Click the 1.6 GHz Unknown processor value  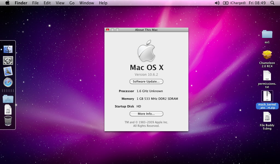(x=150, y=91)
